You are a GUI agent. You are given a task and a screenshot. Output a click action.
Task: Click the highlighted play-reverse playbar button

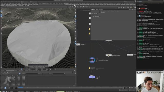5,88
